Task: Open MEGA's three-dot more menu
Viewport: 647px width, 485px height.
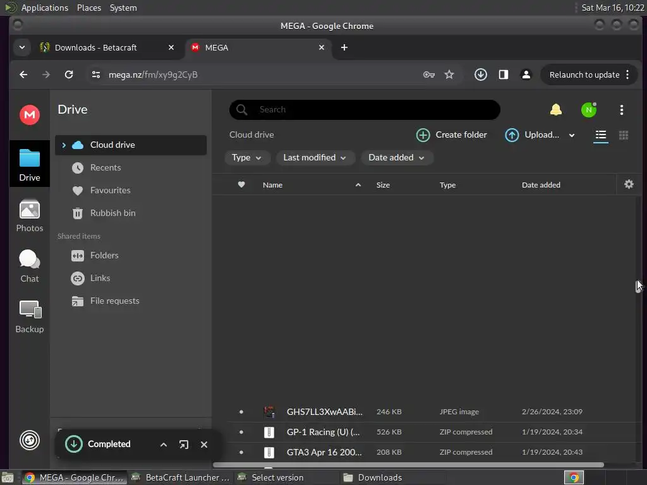Action: (622, 110)
